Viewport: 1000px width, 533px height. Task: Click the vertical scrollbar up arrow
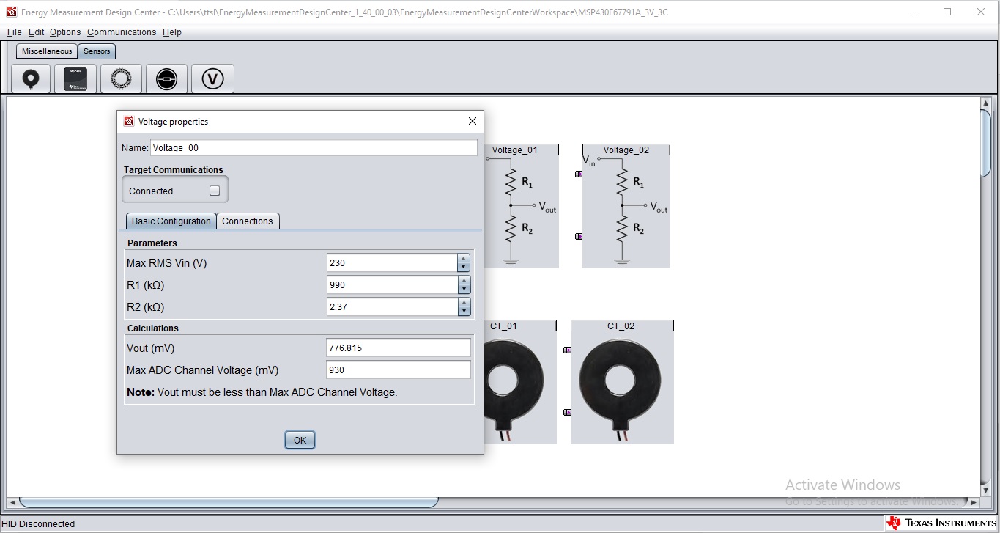coord(986,103)
